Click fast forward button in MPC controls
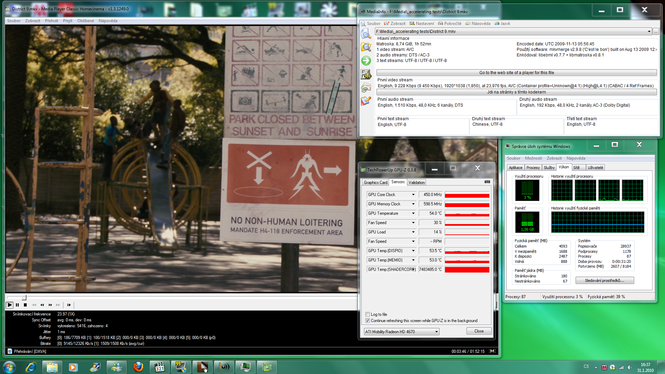 tap(50, 305)
